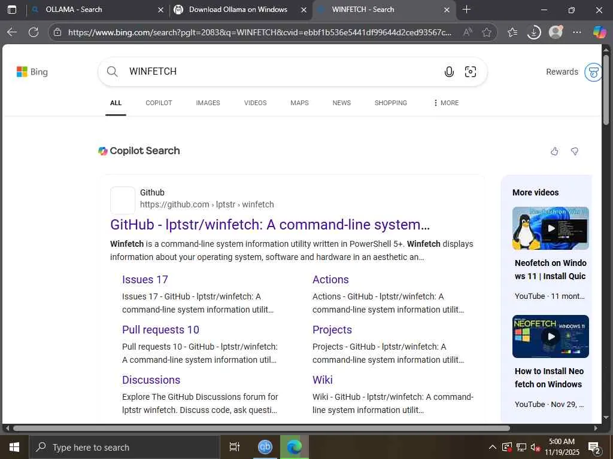Open the Discussions sublink
This screenshot has width=613, height=459.
click(x=151, y=380)
